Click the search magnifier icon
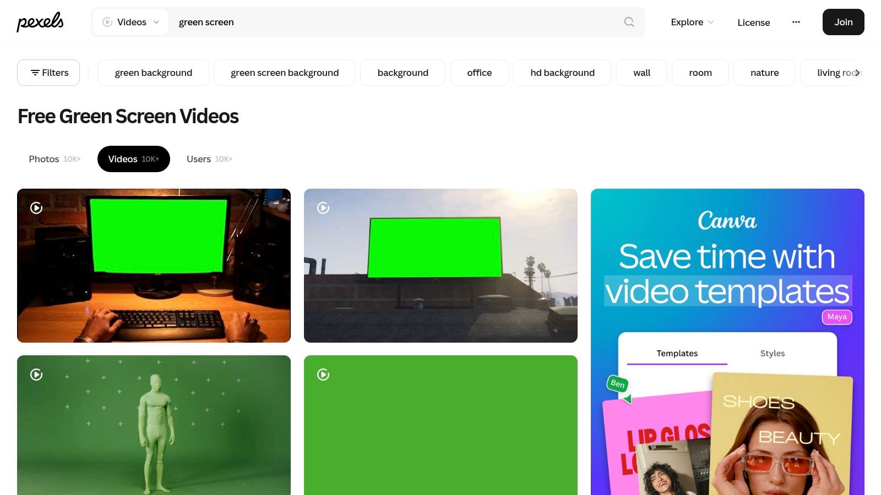 pos(629,22)
